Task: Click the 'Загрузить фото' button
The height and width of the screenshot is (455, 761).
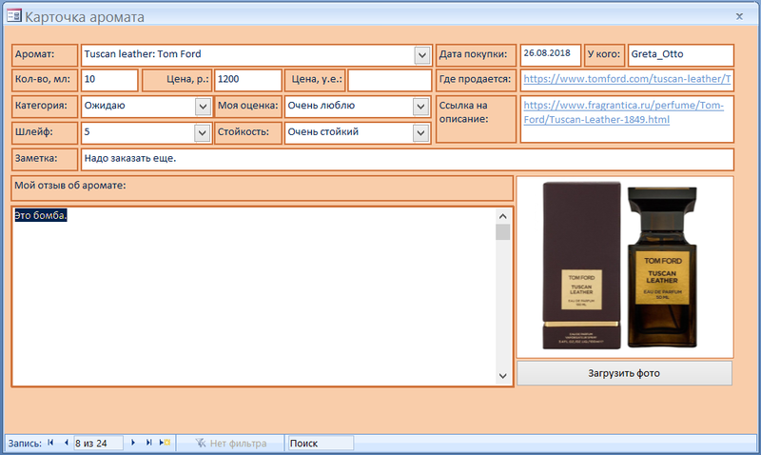Action: tap(624, 373)
